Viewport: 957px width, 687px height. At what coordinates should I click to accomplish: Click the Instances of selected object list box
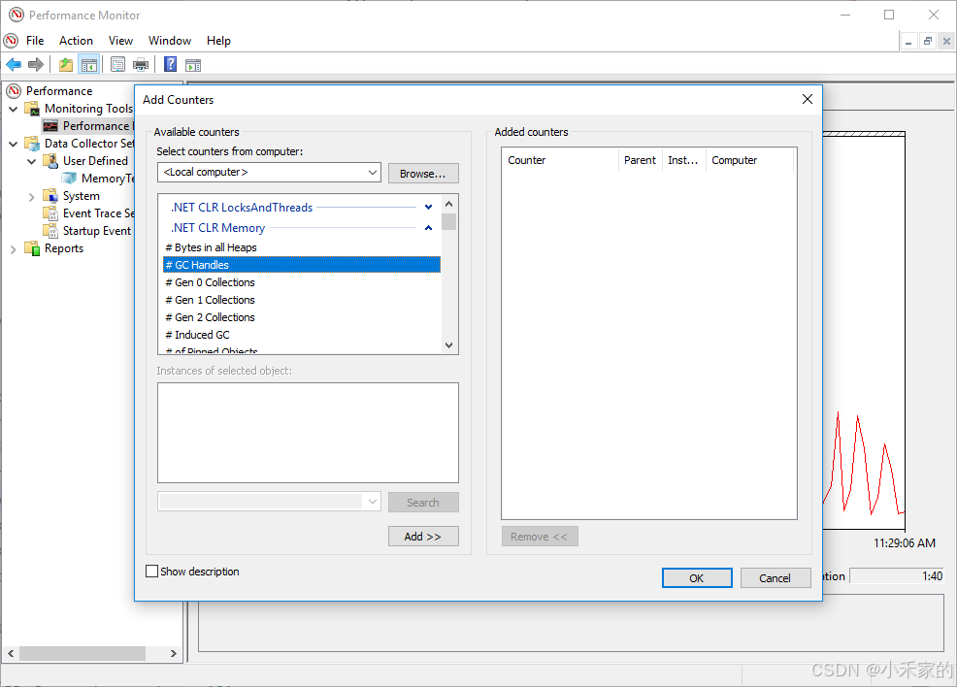pos(308,433)
